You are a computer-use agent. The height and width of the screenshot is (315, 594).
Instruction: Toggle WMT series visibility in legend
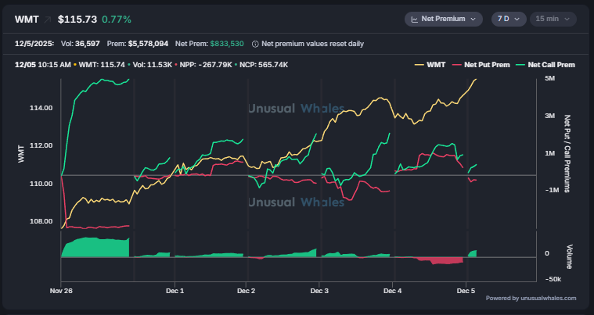point(436,65)
